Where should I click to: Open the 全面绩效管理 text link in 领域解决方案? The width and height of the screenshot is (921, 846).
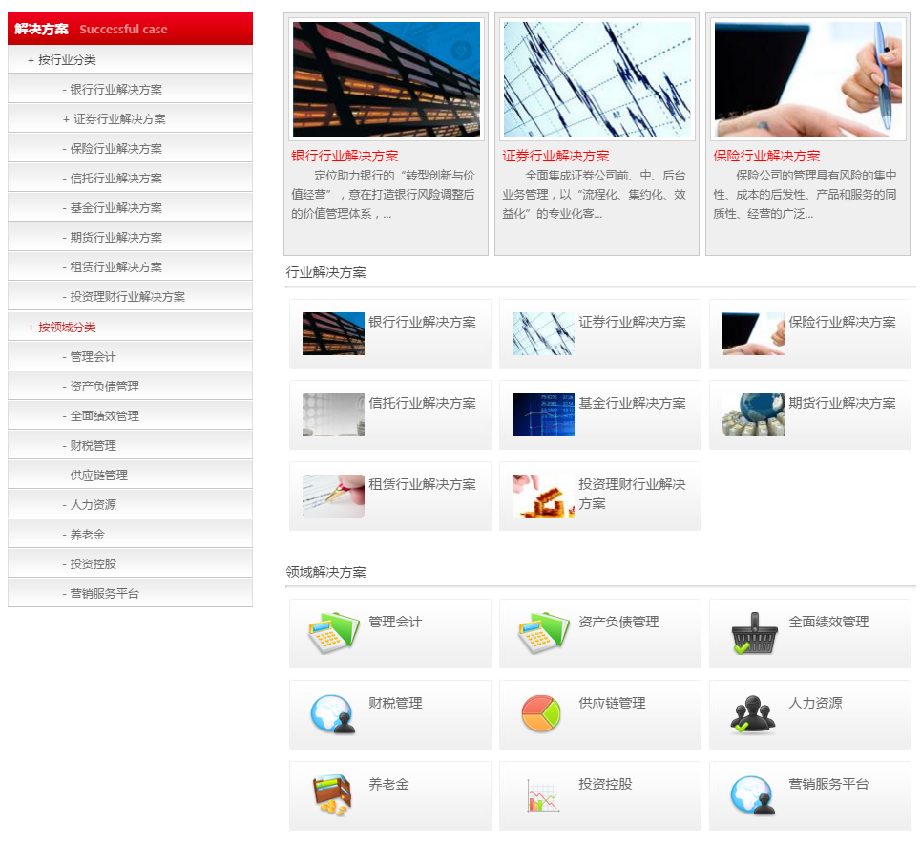(x=828, y=622)
